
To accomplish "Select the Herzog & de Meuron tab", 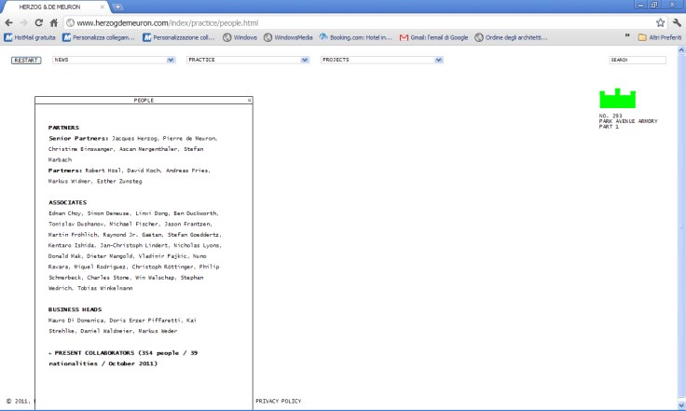I will 47,7.
